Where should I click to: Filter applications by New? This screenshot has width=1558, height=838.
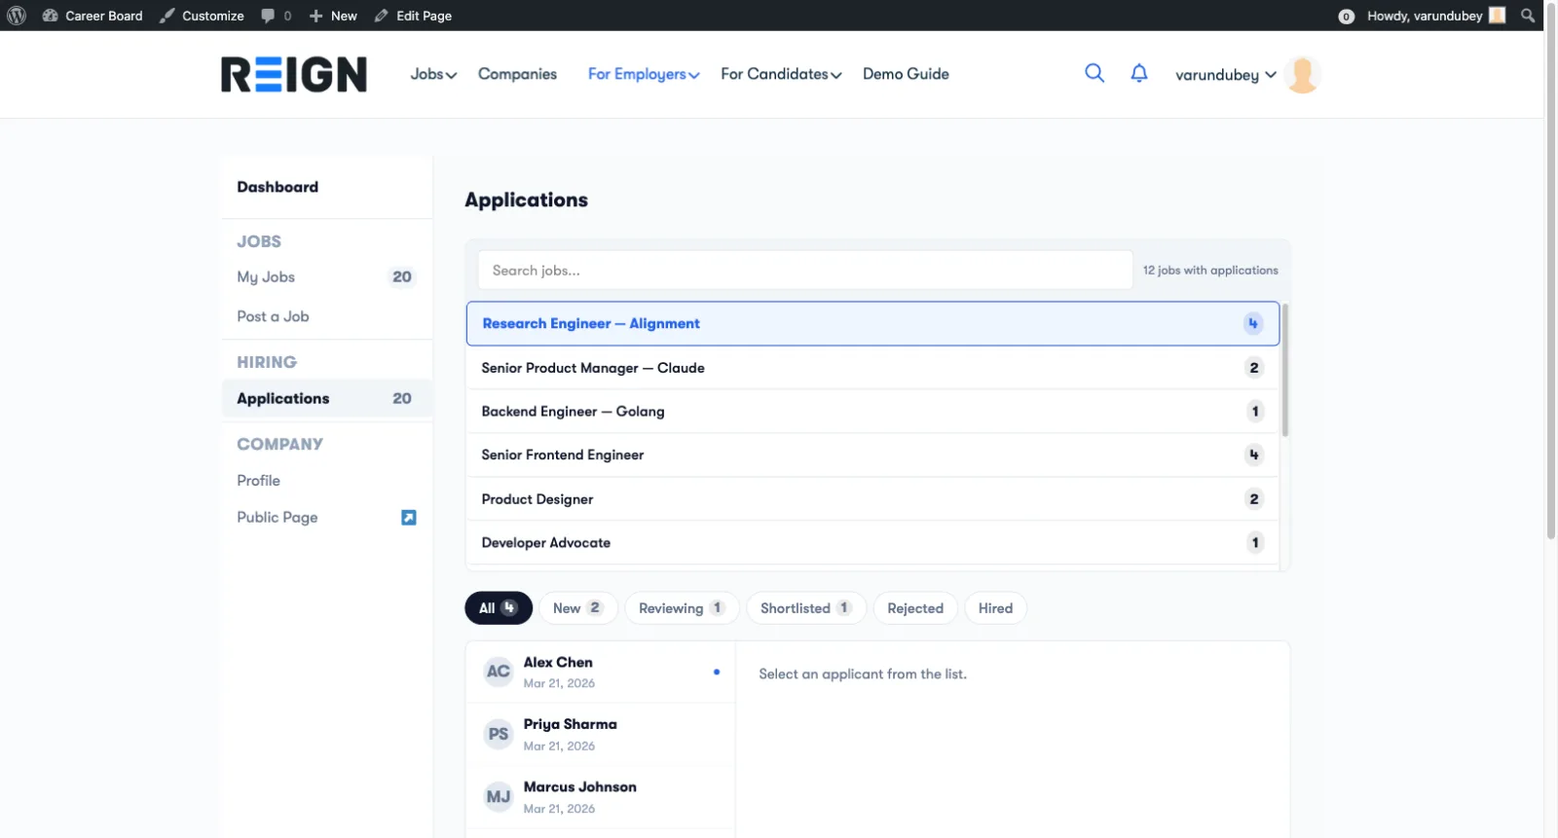coord(578,608)
